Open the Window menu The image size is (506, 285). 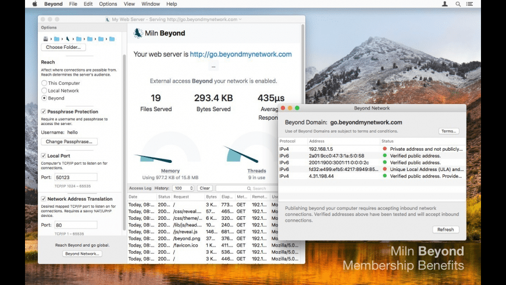point(151,4)
